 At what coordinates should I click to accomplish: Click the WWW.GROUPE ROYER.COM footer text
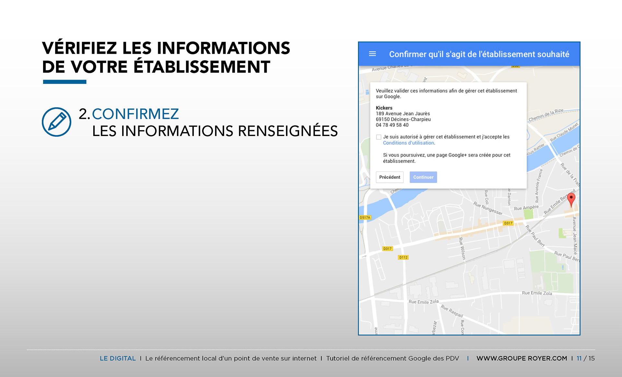click(x=522, y=358)
